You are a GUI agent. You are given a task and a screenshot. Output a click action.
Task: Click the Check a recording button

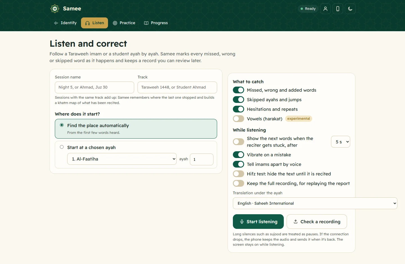(x=317, y=222)
